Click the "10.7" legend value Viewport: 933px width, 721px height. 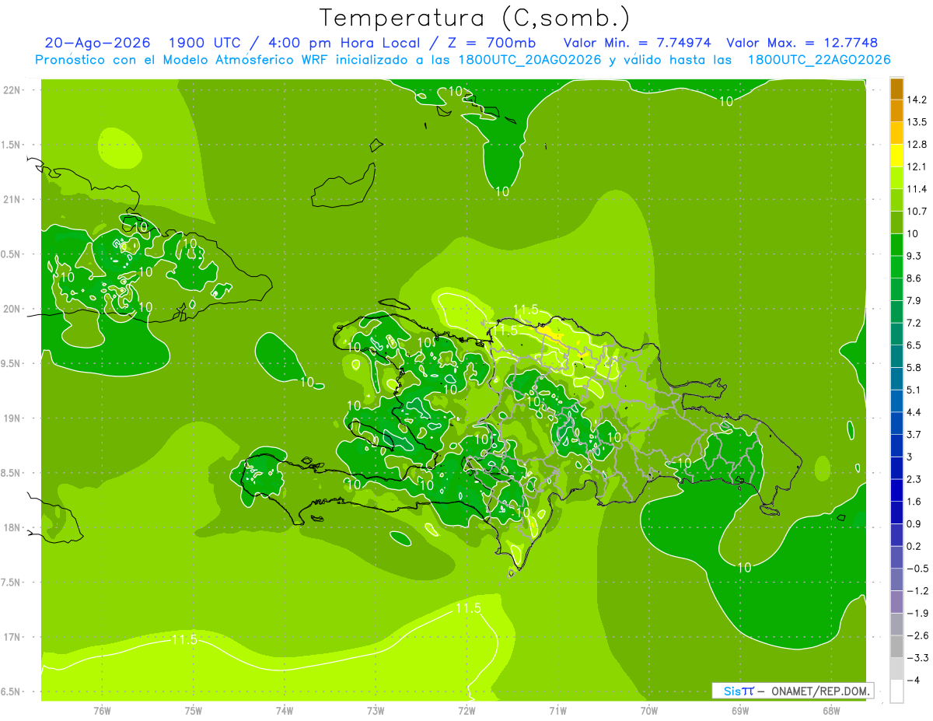pos(917,212)
